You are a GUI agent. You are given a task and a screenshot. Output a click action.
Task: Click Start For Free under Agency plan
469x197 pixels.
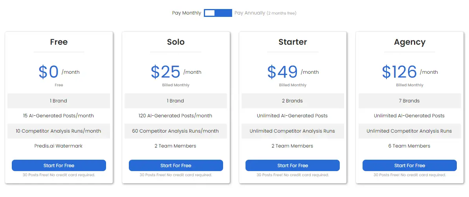coord(409,165)
